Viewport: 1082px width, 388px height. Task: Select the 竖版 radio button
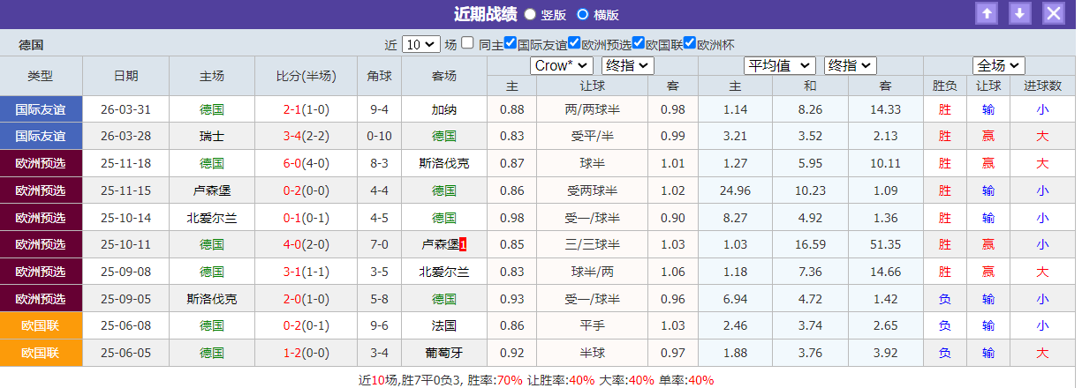coord(530,14)
